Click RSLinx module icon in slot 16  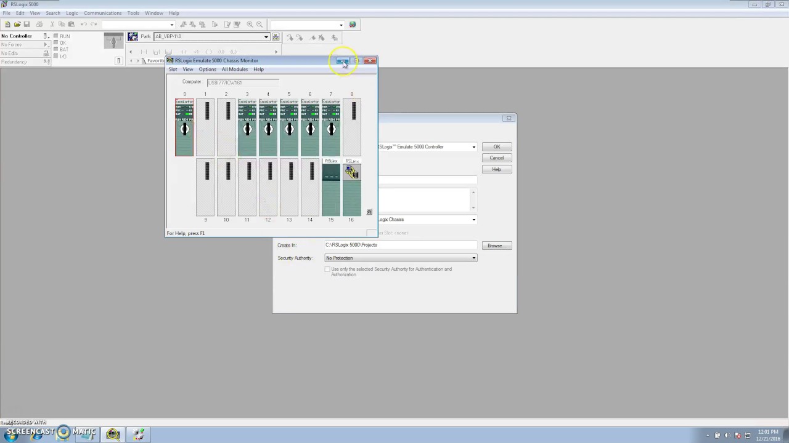point(352,173)
